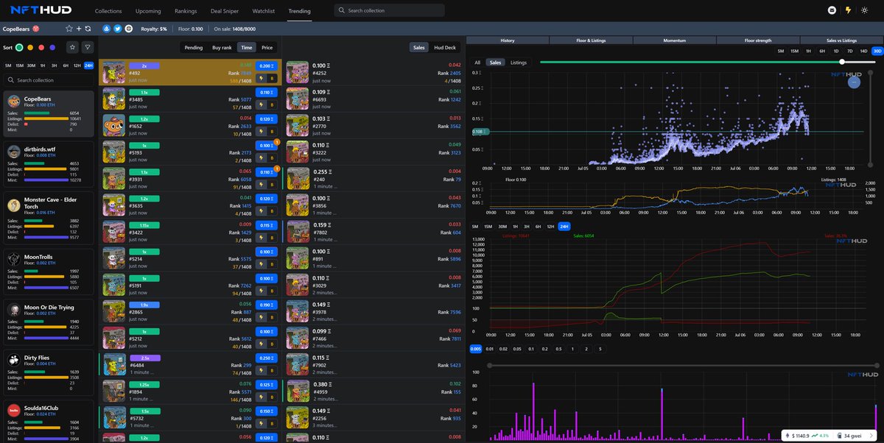Switch to the Hud Deck view

[445, 47]
